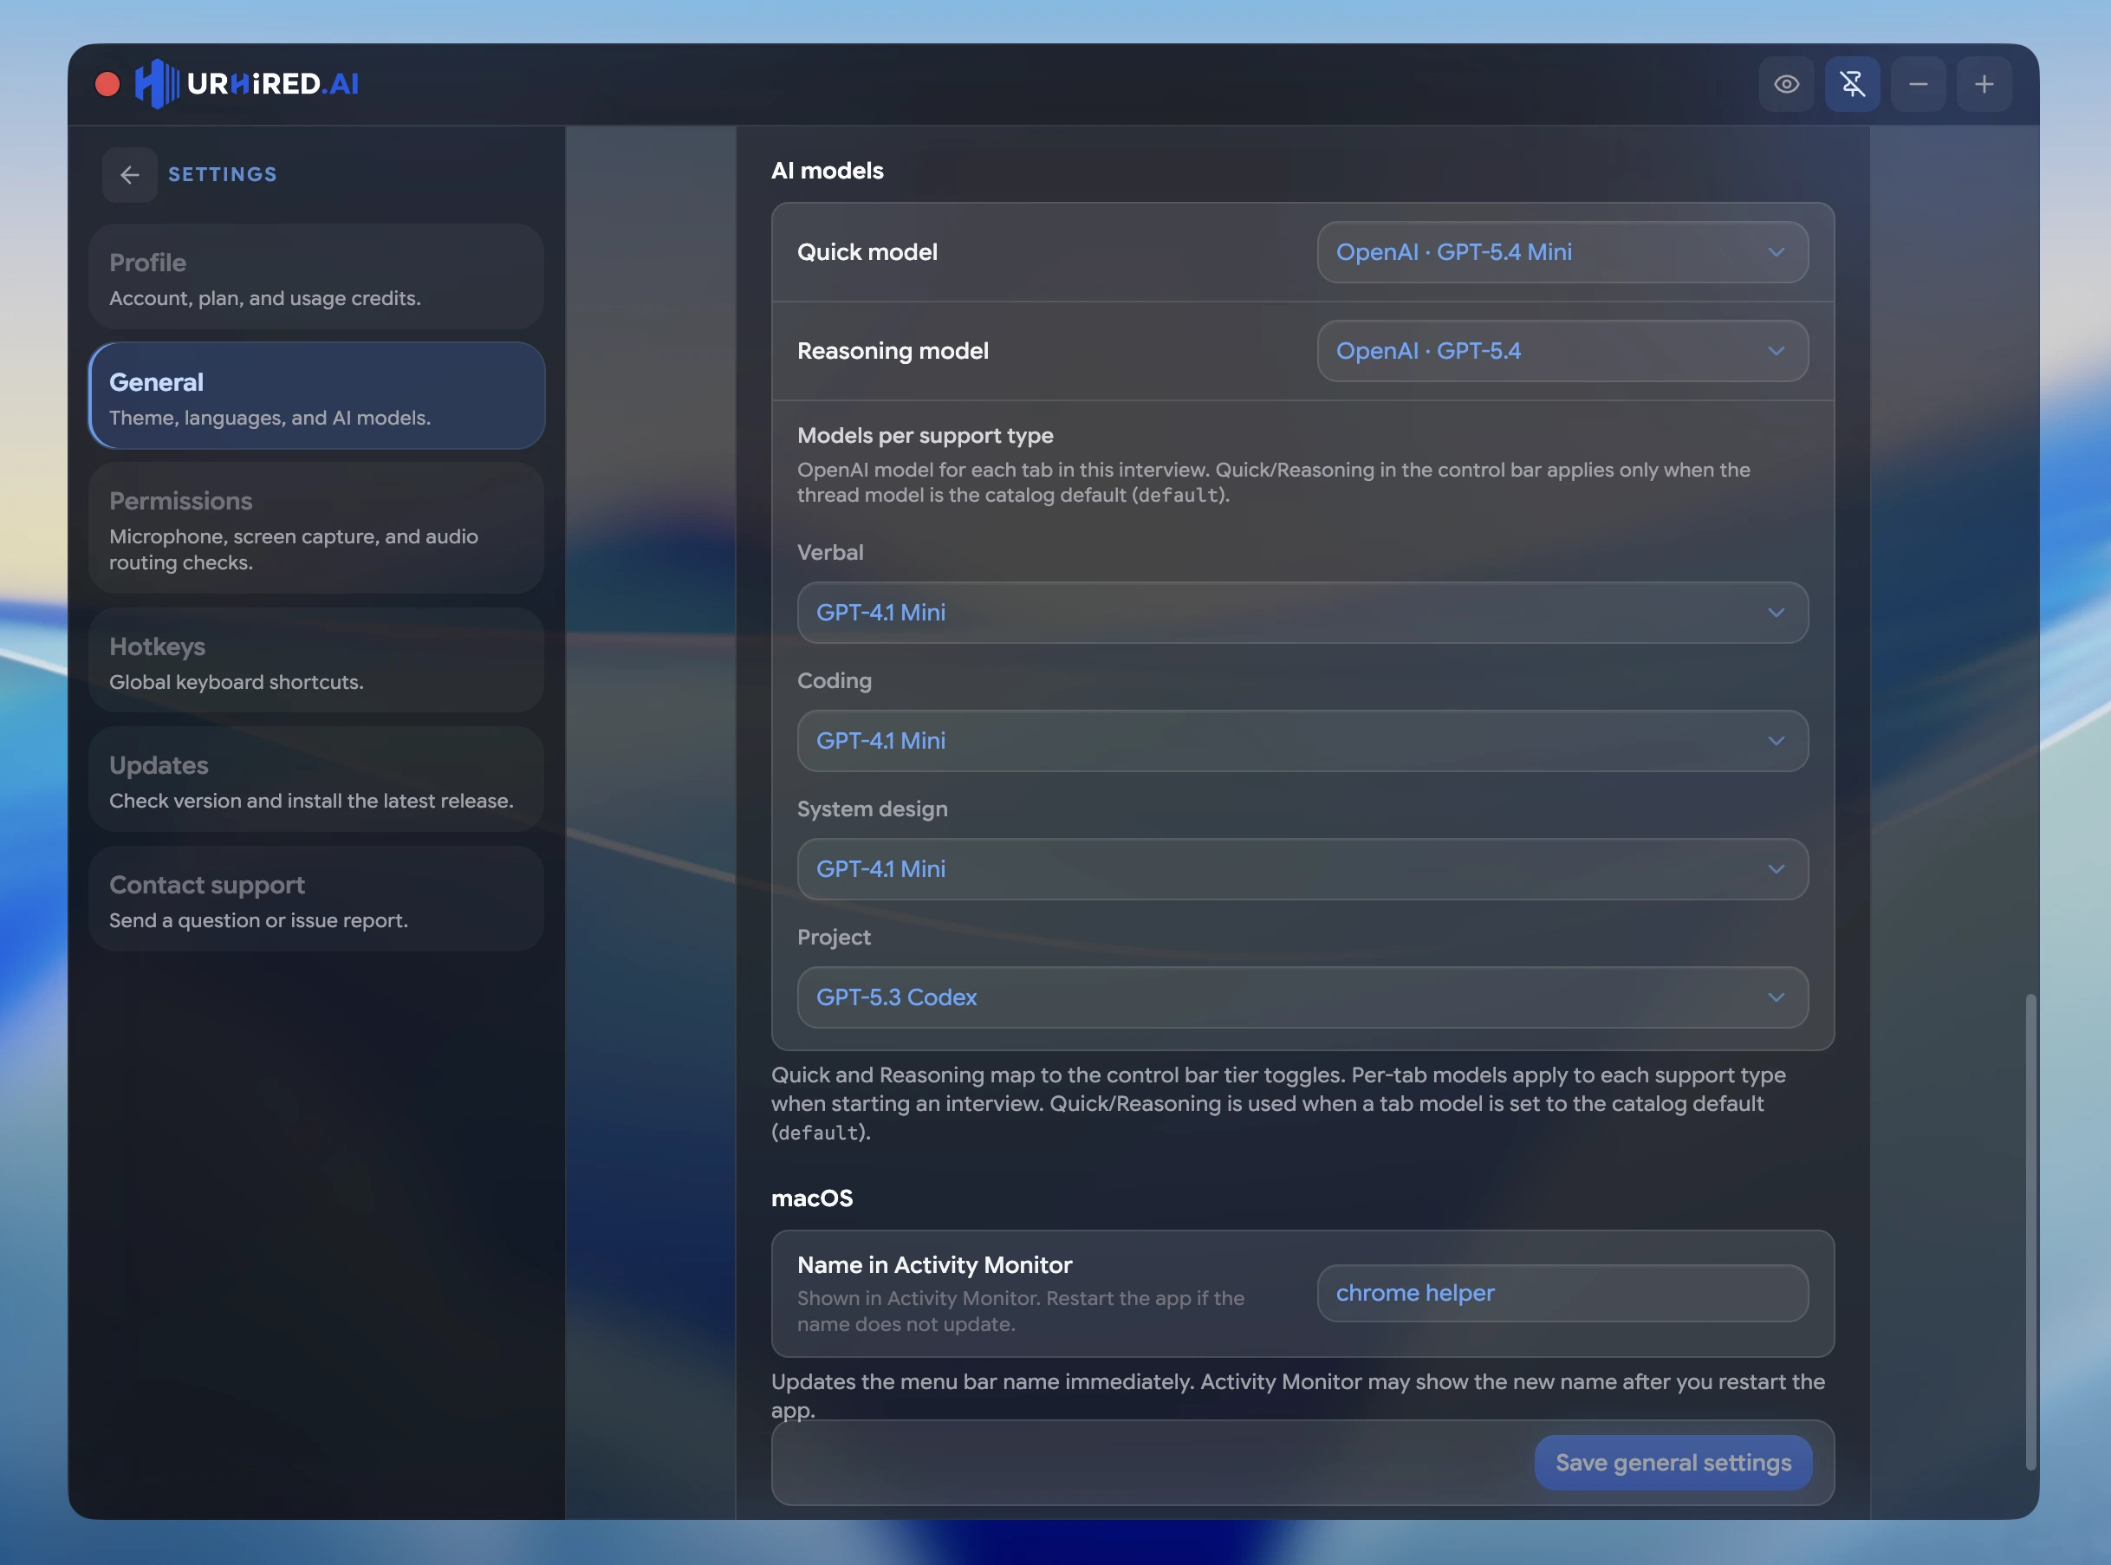This screenshot has height=1565, width=2111.
Task: Select the Hotkeys settings tab
Action: [316, 661]
